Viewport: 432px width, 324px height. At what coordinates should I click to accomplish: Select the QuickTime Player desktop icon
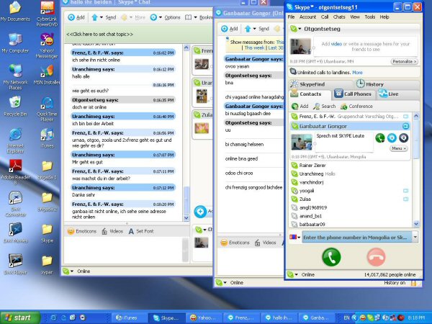[47, 109]
